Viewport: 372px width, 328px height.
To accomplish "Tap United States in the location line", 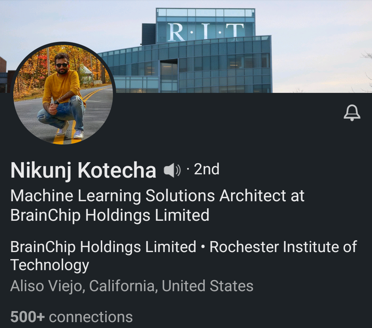I will (207, 286).
